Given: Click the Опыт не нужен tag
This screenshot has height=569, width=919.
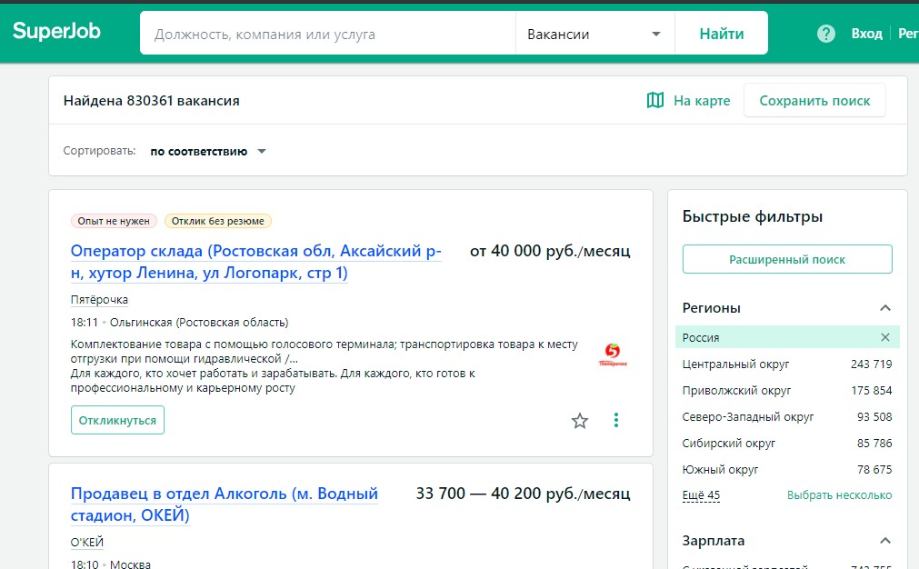Looking at the screenshot, I should tap(114, 221).
